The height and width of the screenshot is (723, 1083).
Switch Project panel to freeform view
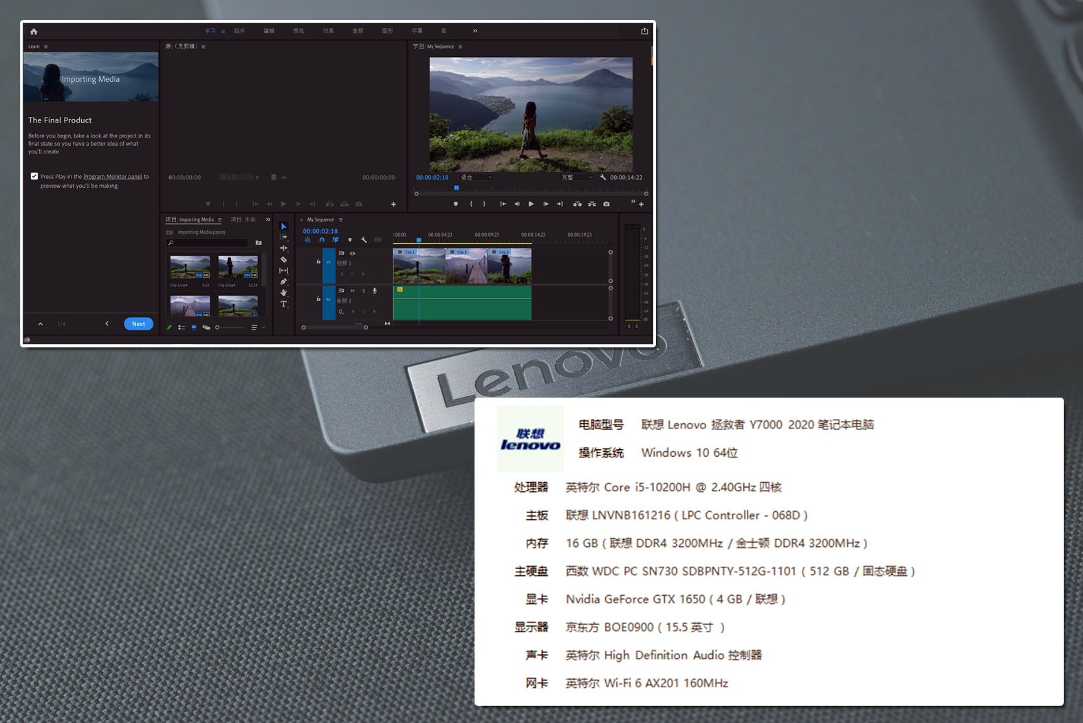[x=206, y=327]
